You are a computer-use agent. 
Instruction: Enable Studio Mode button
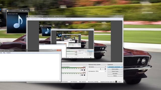coord(115,71)
